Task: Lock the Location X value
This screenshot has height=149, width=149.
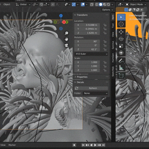Action: [105, 25]
